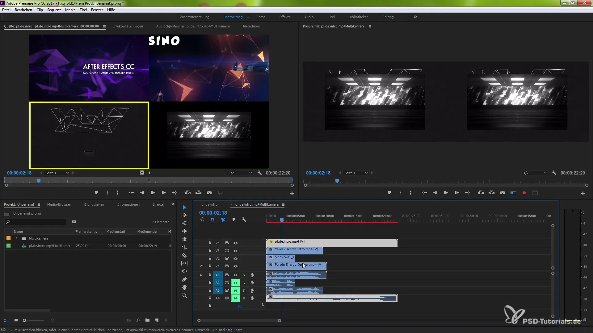Open Program monitor Seite 1 page dropdown
This screenshot has height=333, width=593.
356,173
